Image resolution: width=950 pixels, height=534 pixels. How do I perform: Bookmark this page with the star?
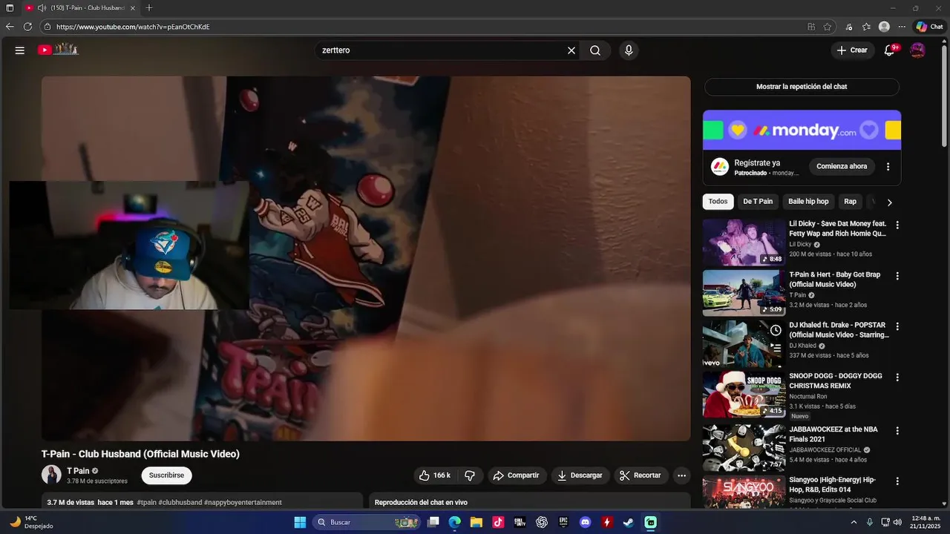click(x=828, y=27)
